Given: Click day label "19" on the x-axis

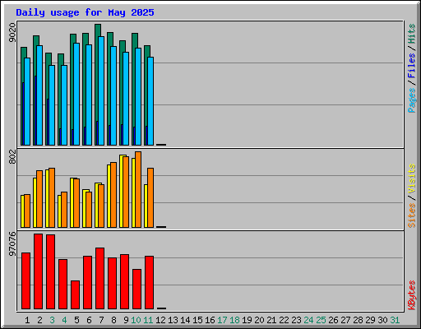Looking at the screenshot, I should click(x=247, y=320).
